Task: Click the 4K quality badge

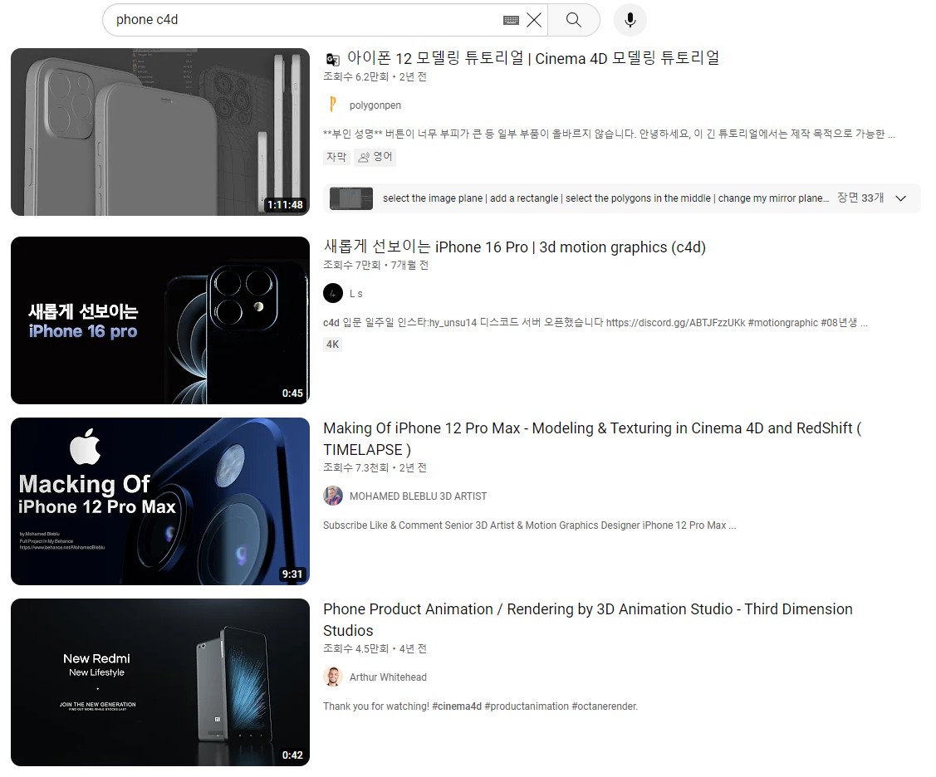Action: (332, 345)
